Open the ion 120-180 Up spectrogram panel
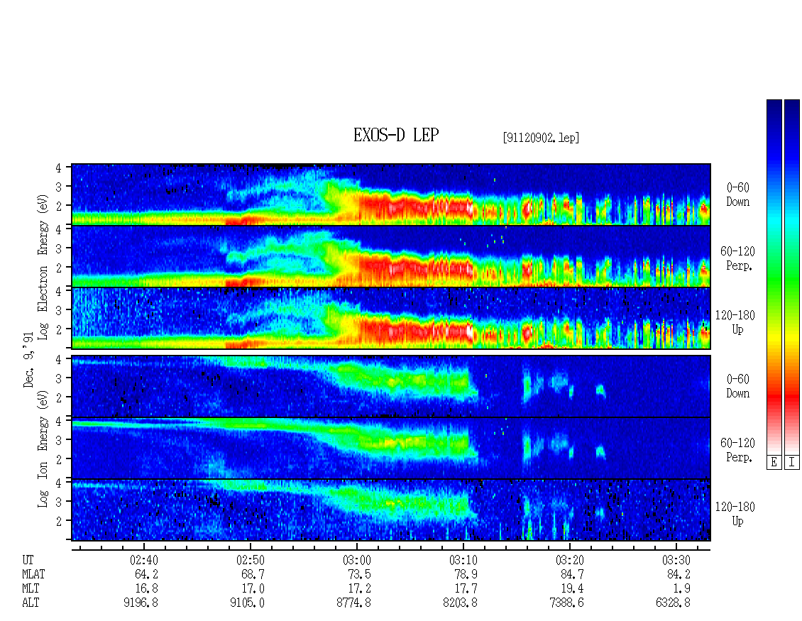The image size is (802, 621). point(391,510)
